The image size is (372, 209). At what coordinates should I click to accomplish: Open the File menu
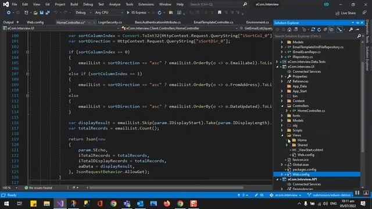[15, 4]
